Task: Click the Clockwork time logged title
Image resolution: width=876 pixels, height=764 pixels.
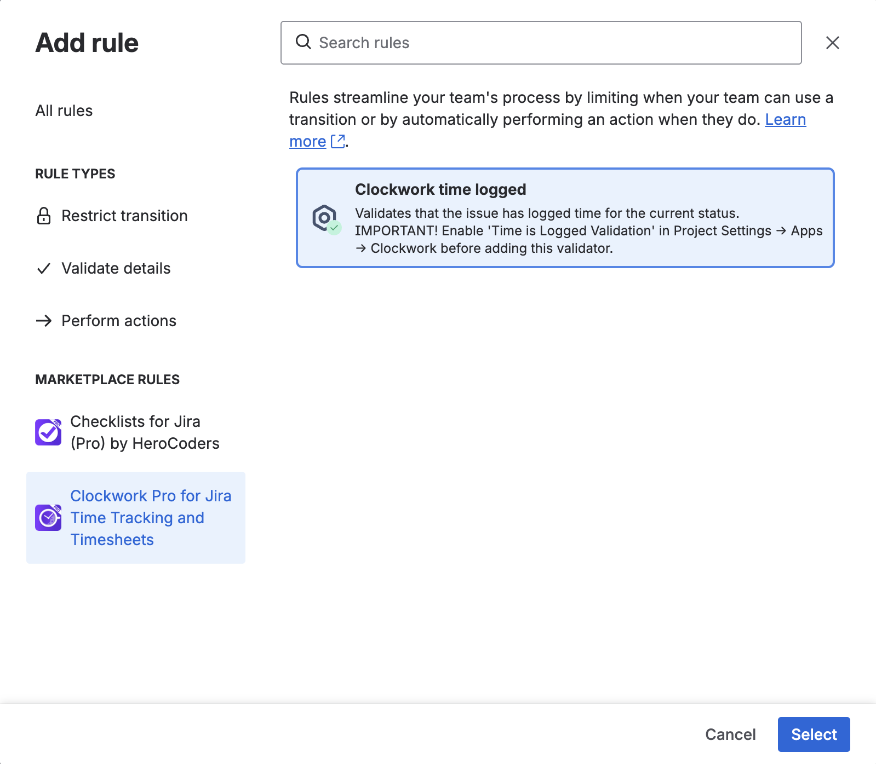Action: (440, 189)
